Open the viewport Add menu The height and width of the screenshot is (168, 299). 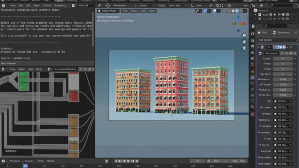142,11
